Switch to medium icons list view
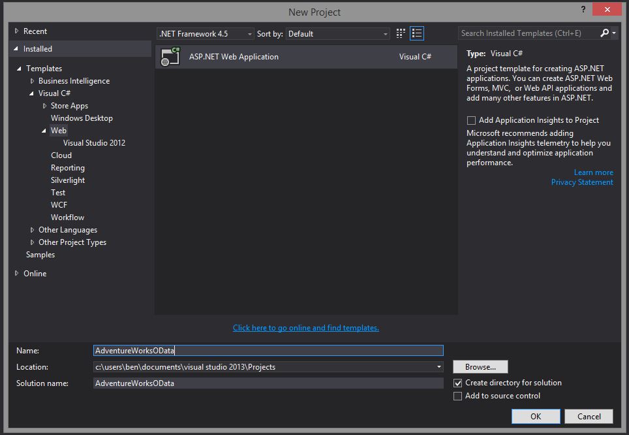 coord(417,33)
